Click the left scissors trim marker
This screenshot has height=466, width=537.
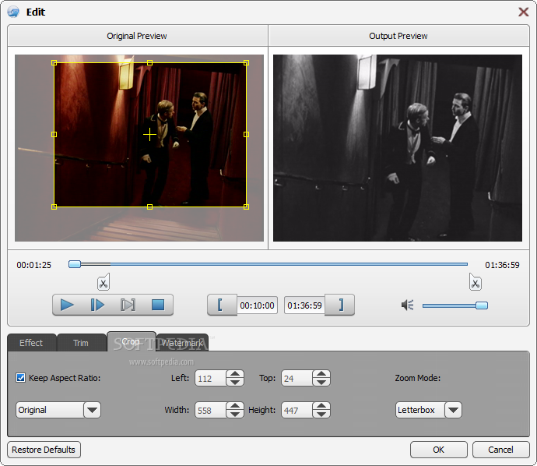tap(104, 282)
